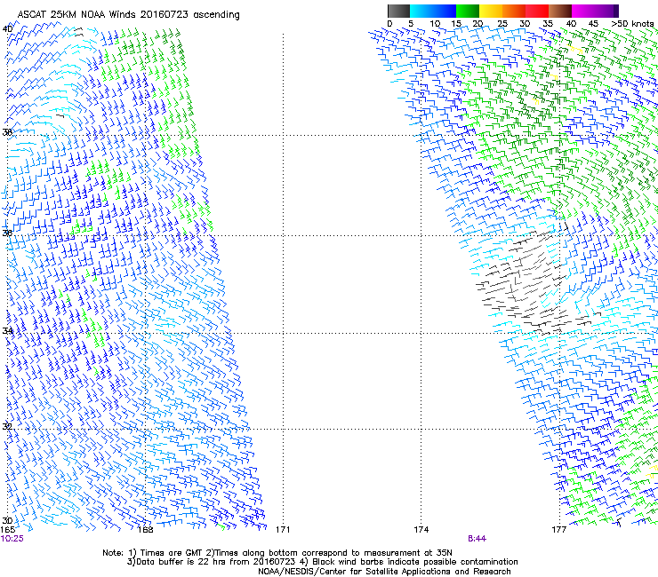The image size is (658, 577).
Task: Click the '0' color bar label
Action: point(389,24)
